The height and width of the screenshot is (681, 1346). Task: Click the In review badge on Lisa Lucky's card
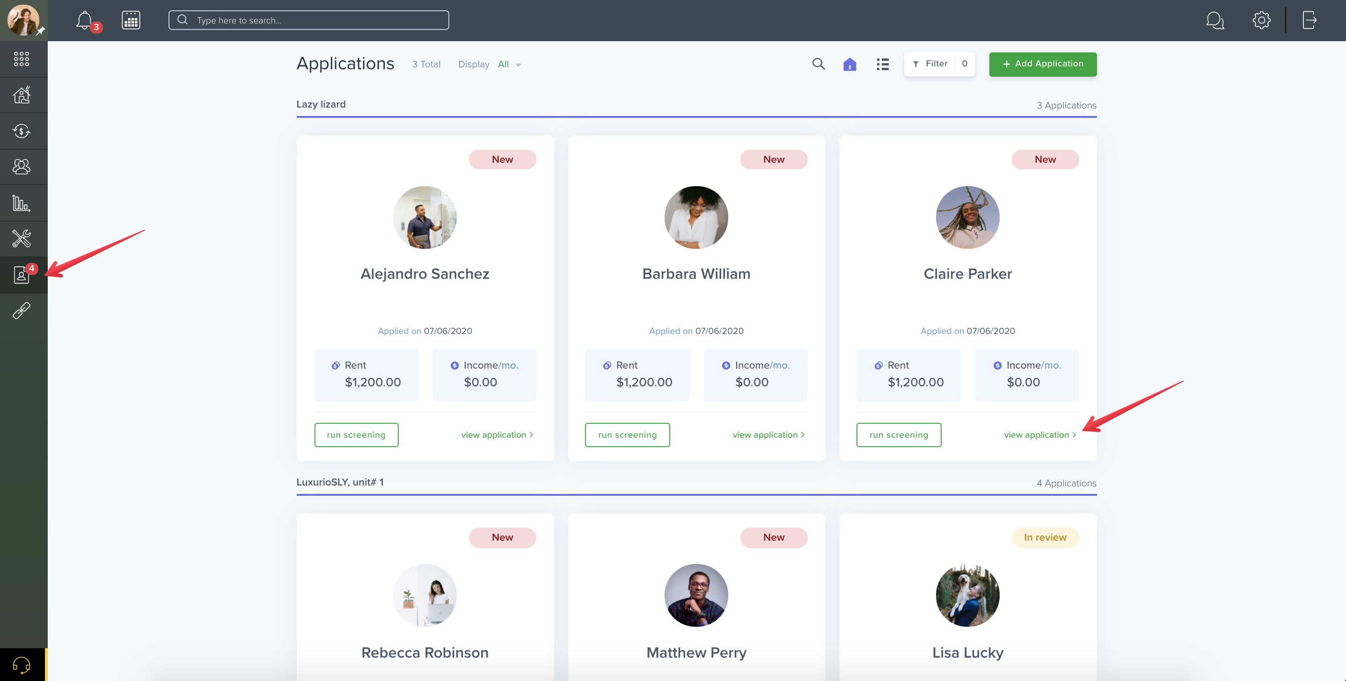1045,537
